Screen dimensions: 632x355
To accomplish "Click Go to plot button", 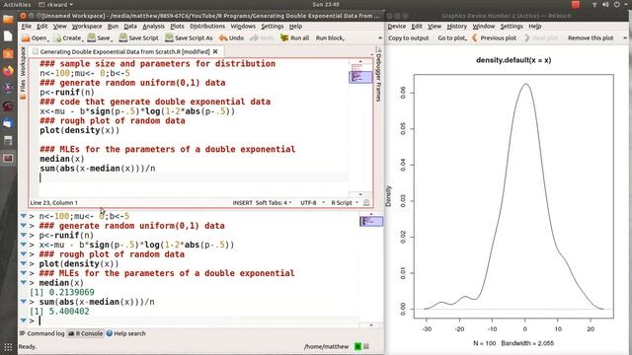I will point(452,37).
